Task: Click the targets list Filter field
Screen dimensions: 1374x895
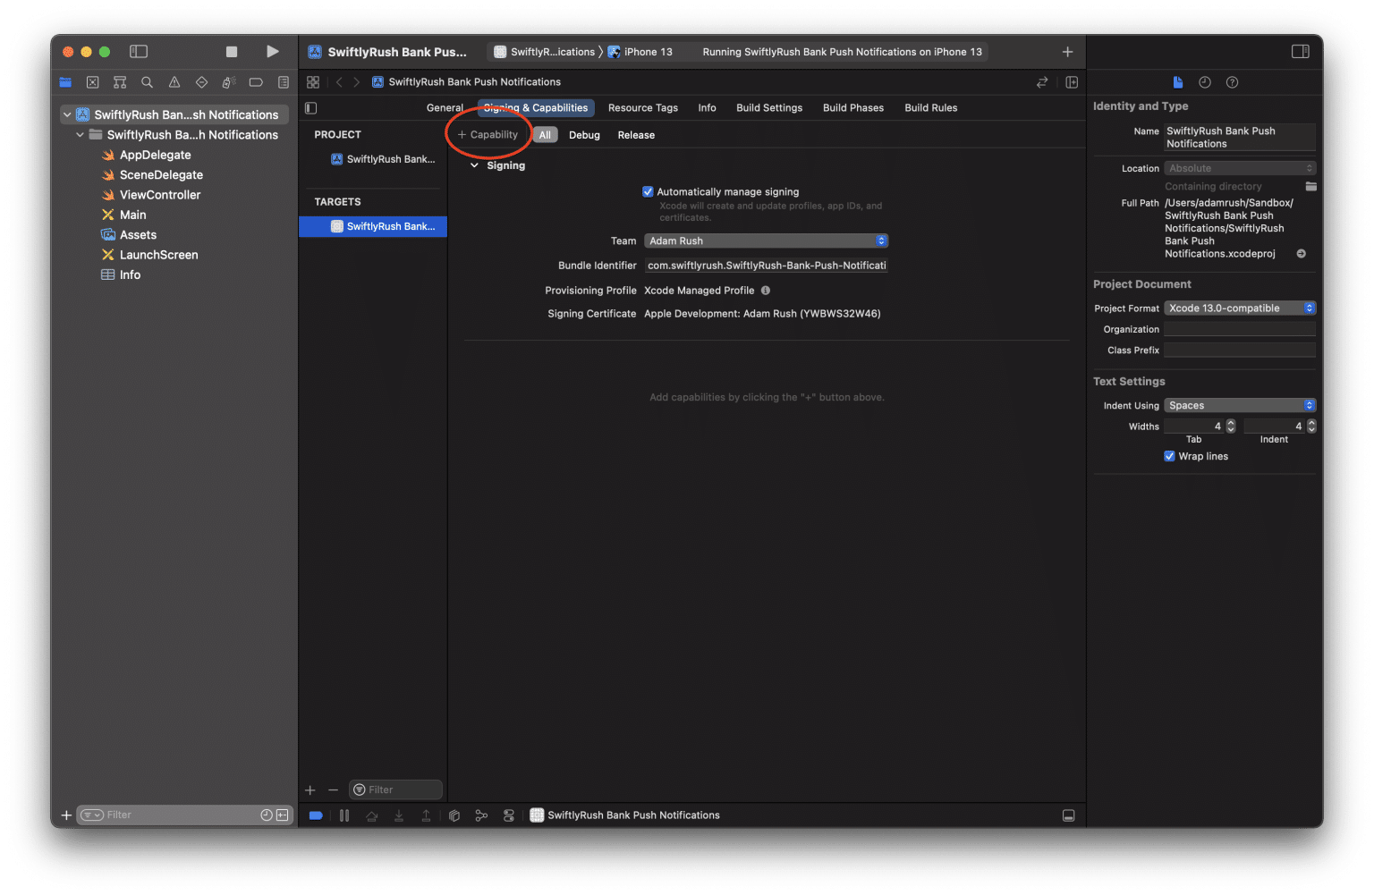Action: tap(395, 789)
